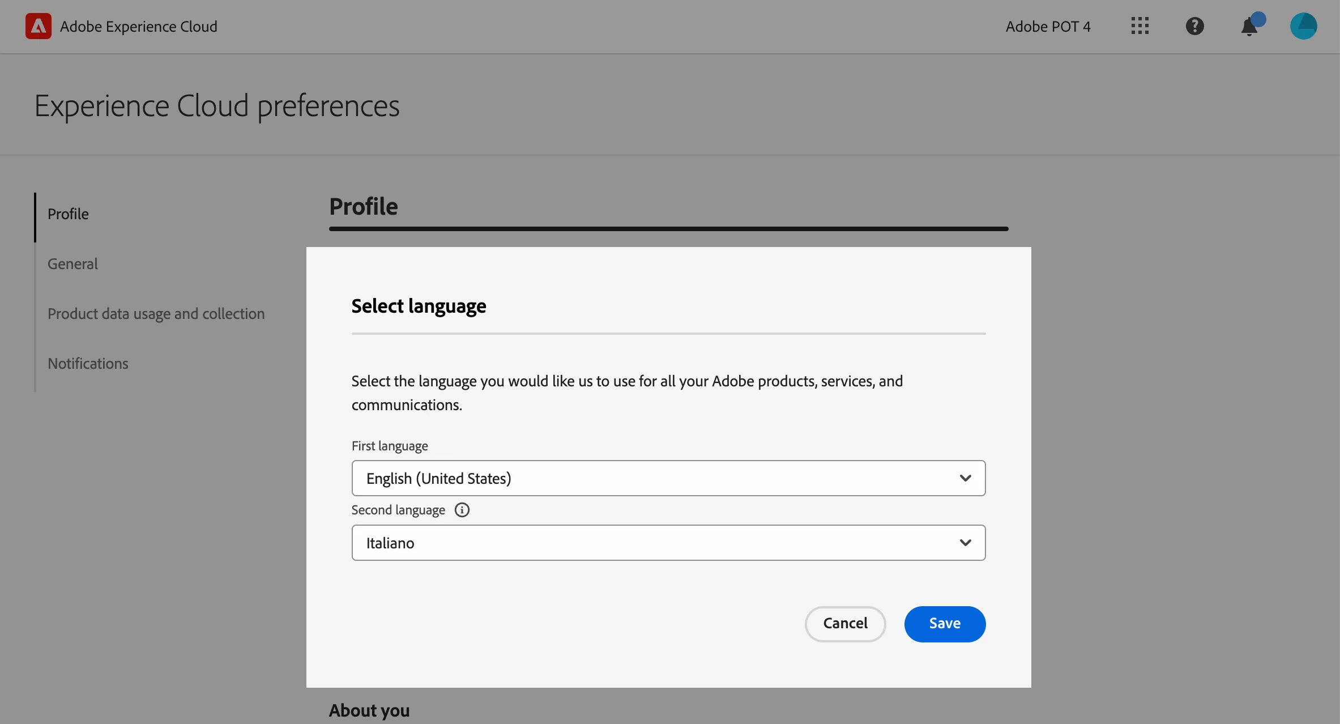
Task: Click the dialog description text about Adobe products
Action: tap(627, 393)
